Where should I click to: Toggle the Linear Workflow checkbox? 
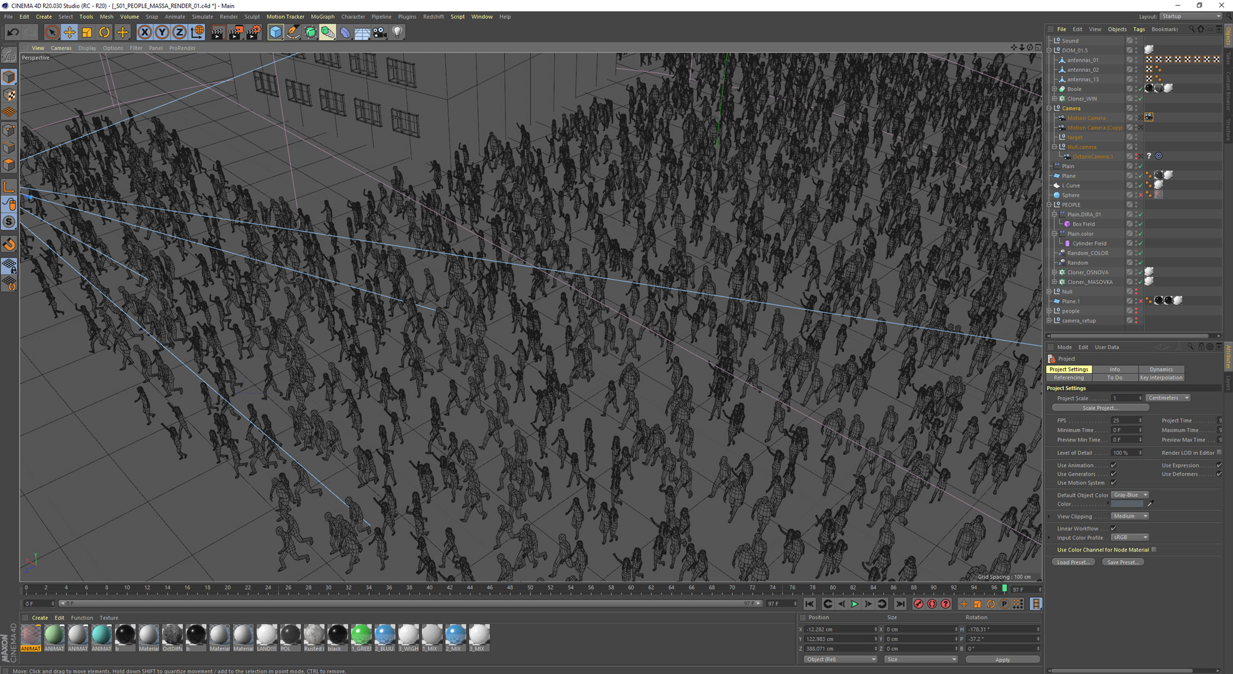[1114, 529]
